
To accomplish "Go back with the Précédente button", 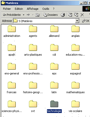I will pyautogui.click(x=12, y=15).
